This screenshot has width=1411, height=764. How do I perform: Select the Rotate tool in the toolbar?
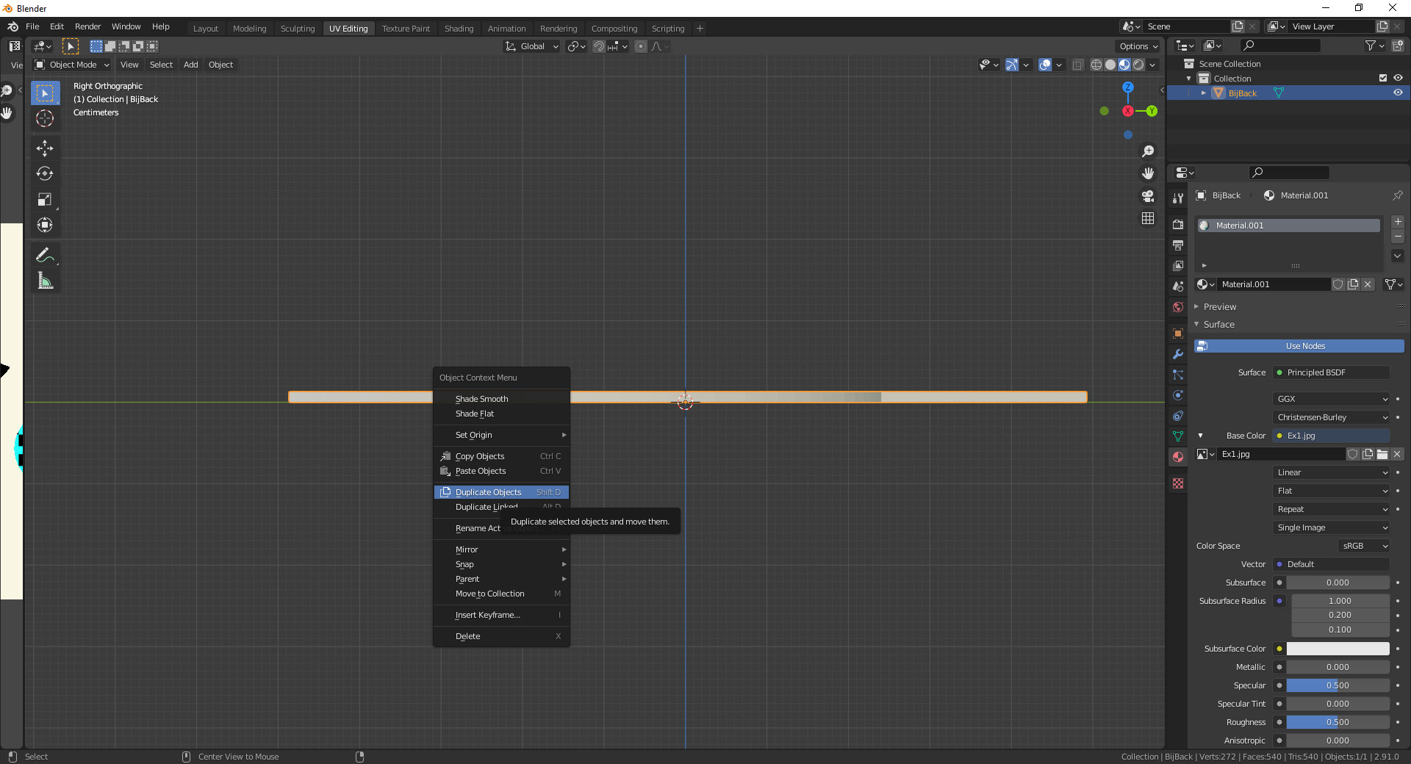[45, 174]
